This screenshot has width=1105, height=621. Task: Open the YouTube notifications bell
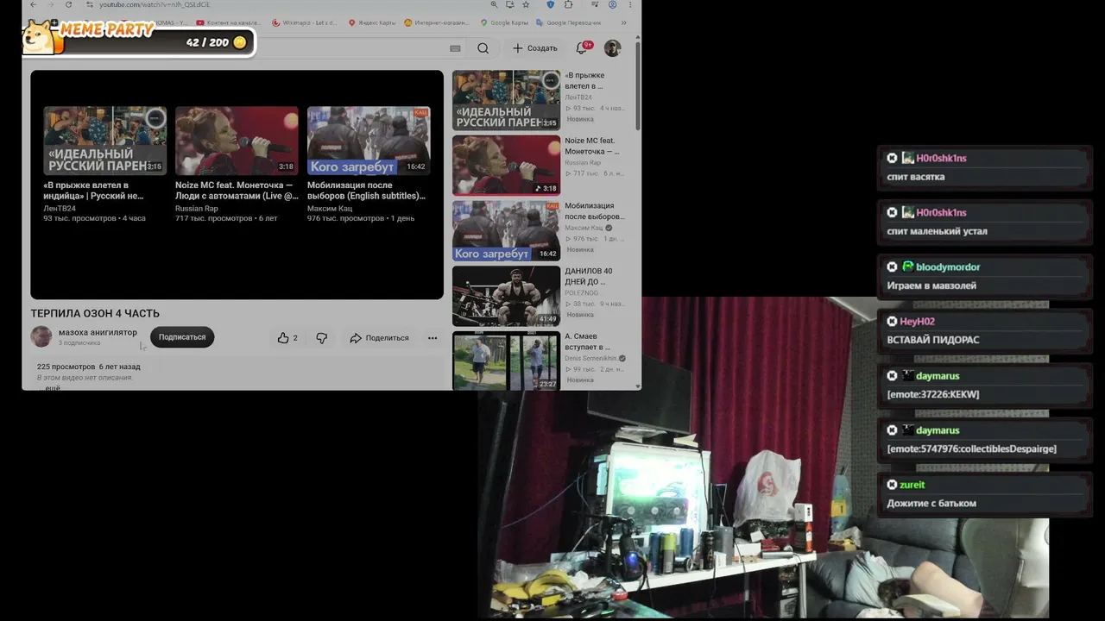tap(582, 48)
